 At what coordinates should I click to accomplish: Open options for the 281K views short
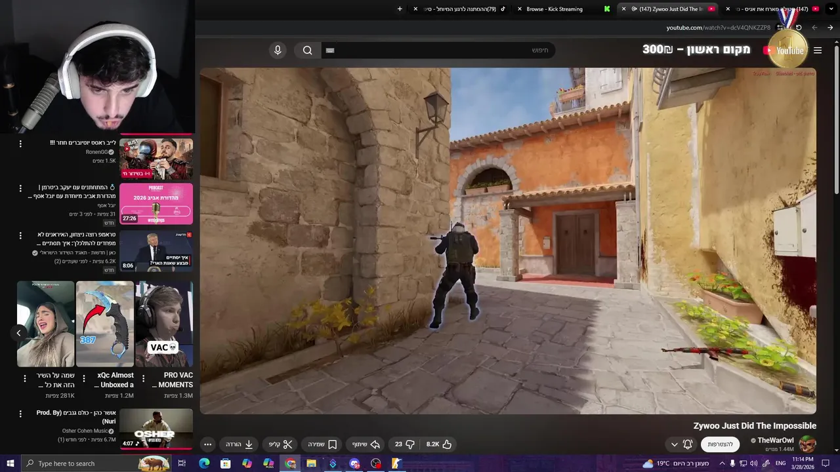pyautogui.click(x=25, y=378)
